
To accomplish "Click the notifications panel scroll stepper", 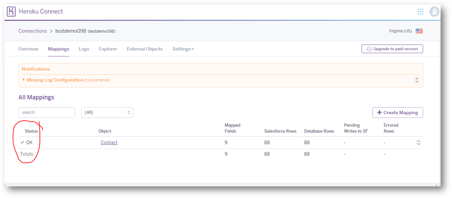I will [x=417, y=80].
